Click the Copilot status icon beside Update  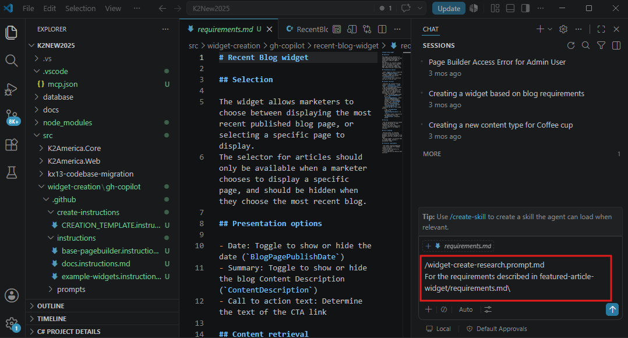tap(474, 8)
